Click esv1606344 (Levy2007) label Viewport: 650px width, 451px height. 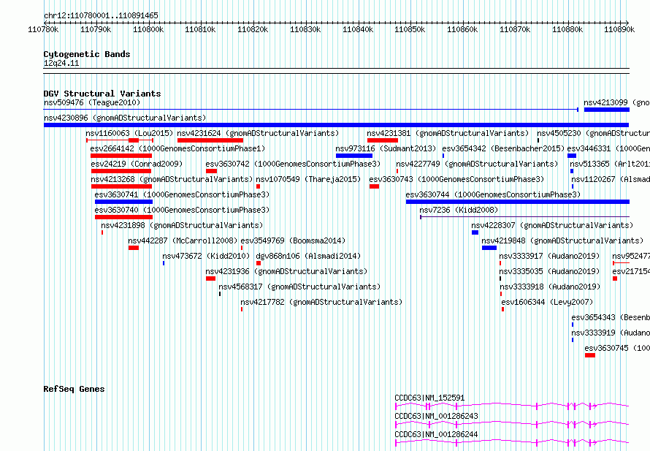click(547, 302)
